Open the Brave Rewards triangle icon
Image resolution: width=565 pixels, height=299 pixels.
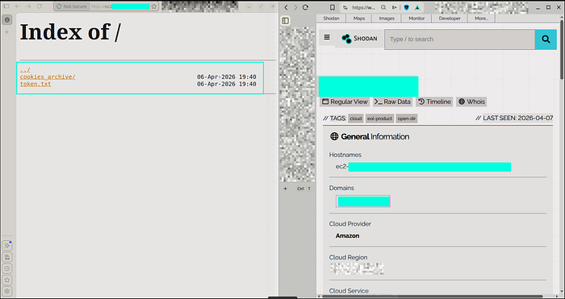pos(417,7)
